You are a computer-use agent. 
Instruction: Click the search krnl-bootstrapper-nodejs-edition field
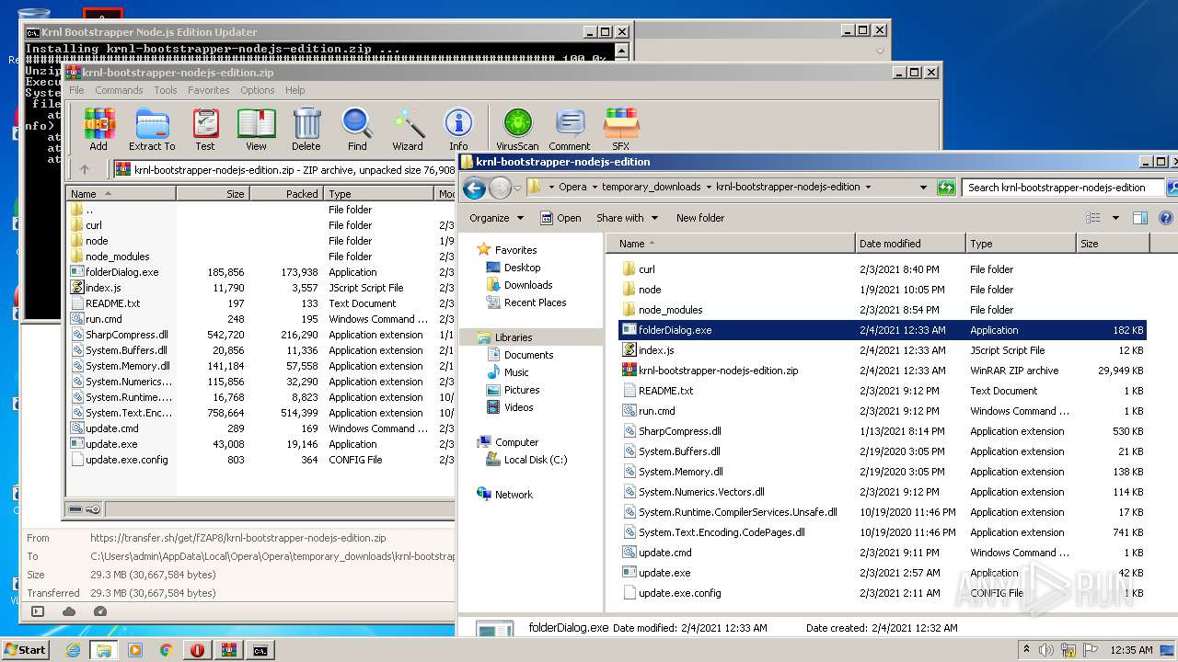point(1063,188)
